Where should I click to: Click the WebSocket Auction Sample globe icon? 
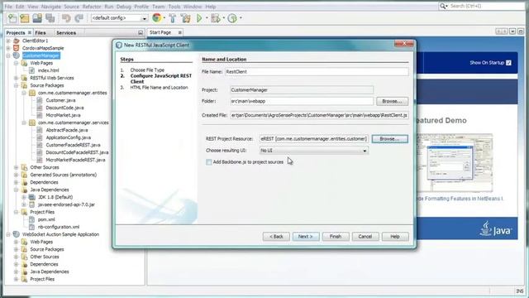[16, 234]
